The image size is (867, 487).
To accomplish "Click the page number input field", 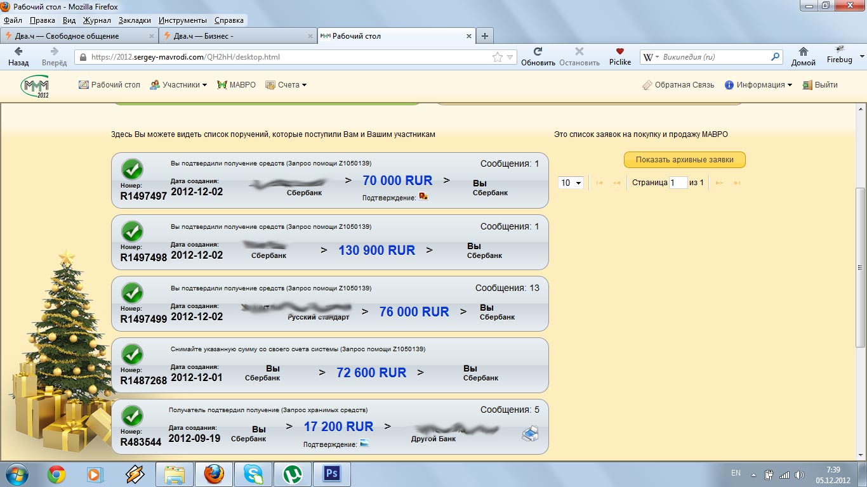I will [x=678, y=183].
